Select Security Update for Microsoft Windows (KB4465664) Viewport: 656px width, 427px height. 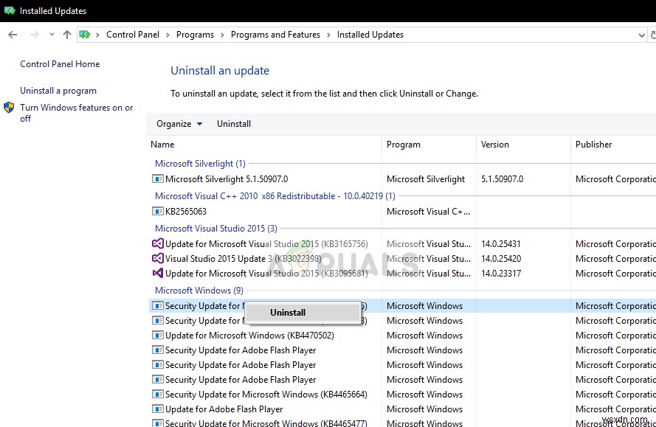coord(266,395)
